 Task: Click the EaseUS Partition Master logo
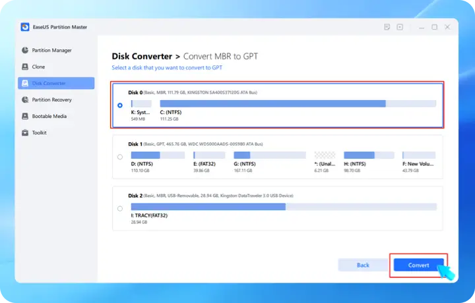25,27
